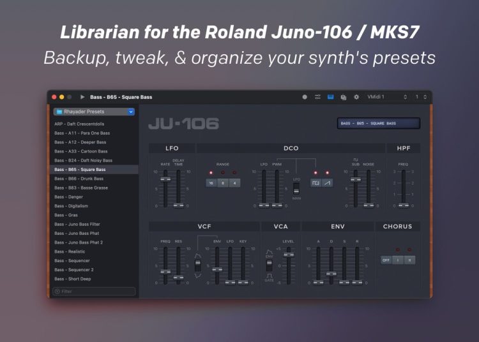Open the Rhayader Presets bank dropdown
Image resolution: width=479 pixels, height=342 pixels.
(x=94, y=112)
